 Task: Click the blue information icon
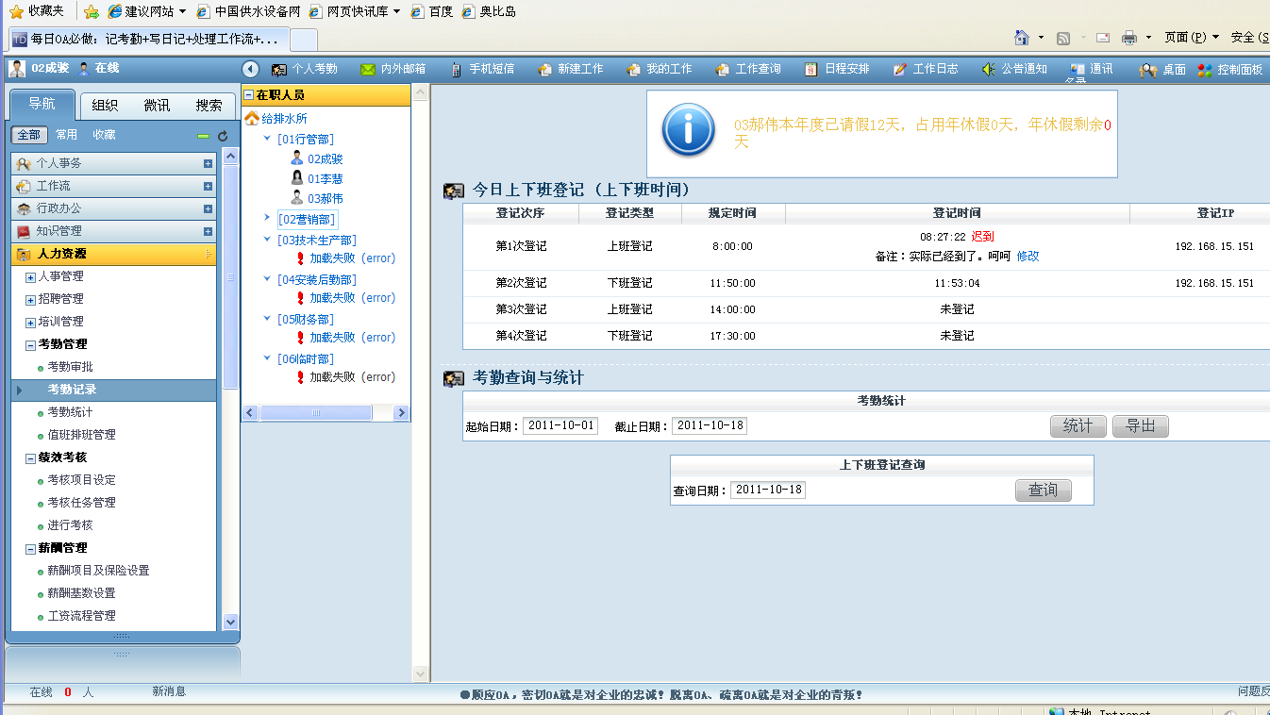point(688,130)
